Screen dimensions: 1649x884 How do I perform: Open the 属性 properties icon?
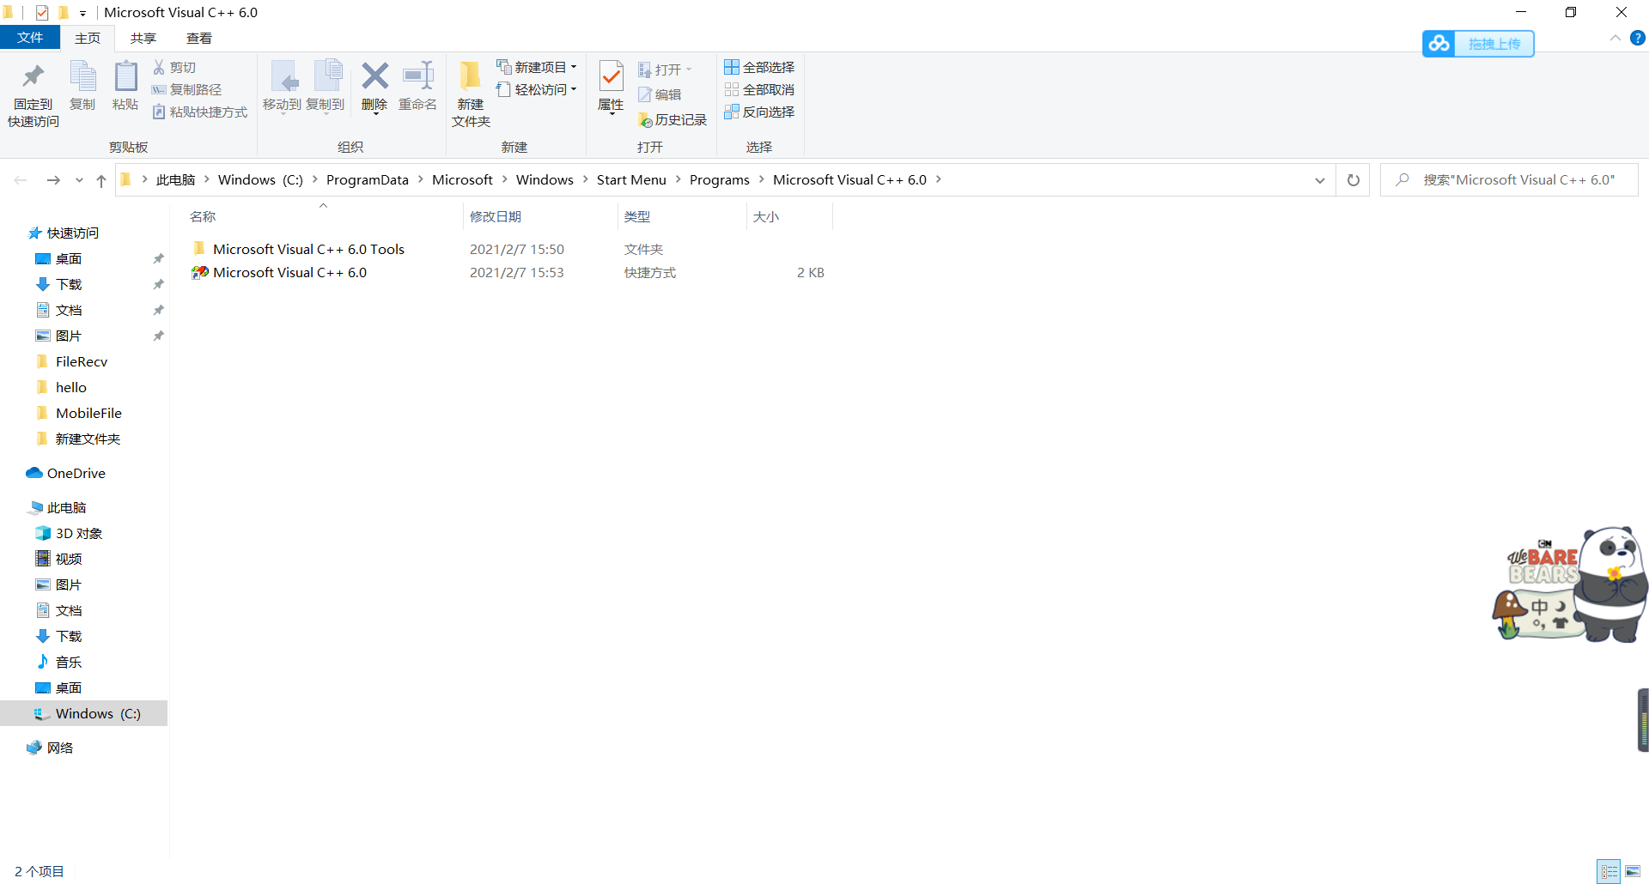click(611, 76)
